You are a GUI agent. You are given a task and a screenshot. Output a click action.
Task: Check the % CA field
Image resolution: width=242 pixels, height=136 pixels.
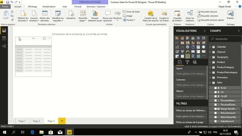pyautogui.click(x=216, y=88)
